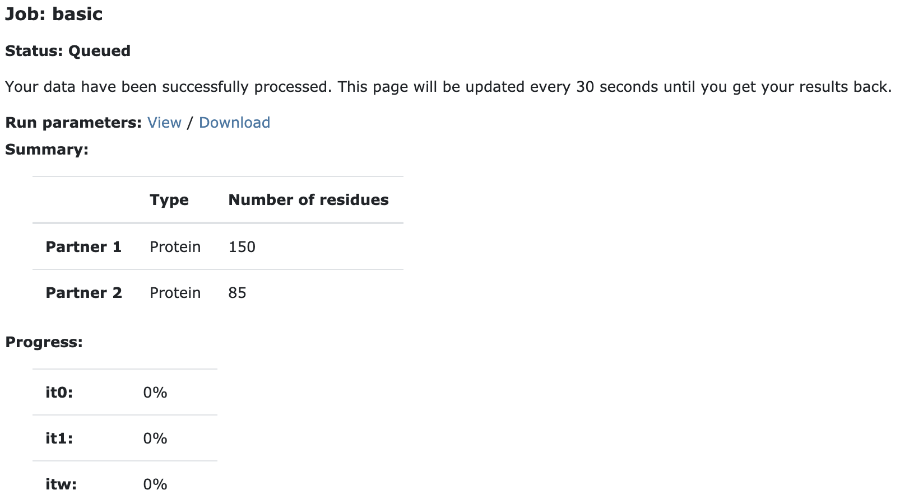Select the Job: basic heading

click(x=54, y=14)
